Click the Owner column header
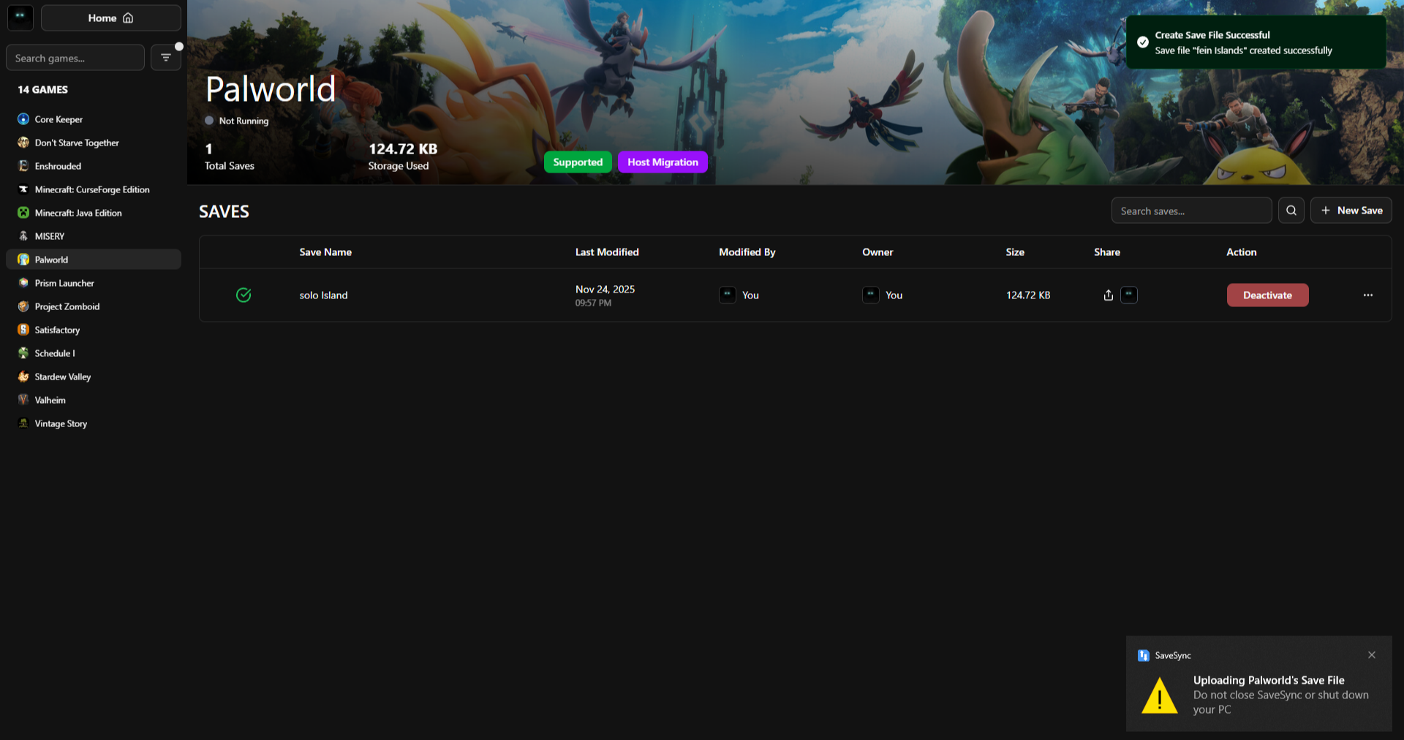This screenshot has height=740, width=1404. coord(877,252)
